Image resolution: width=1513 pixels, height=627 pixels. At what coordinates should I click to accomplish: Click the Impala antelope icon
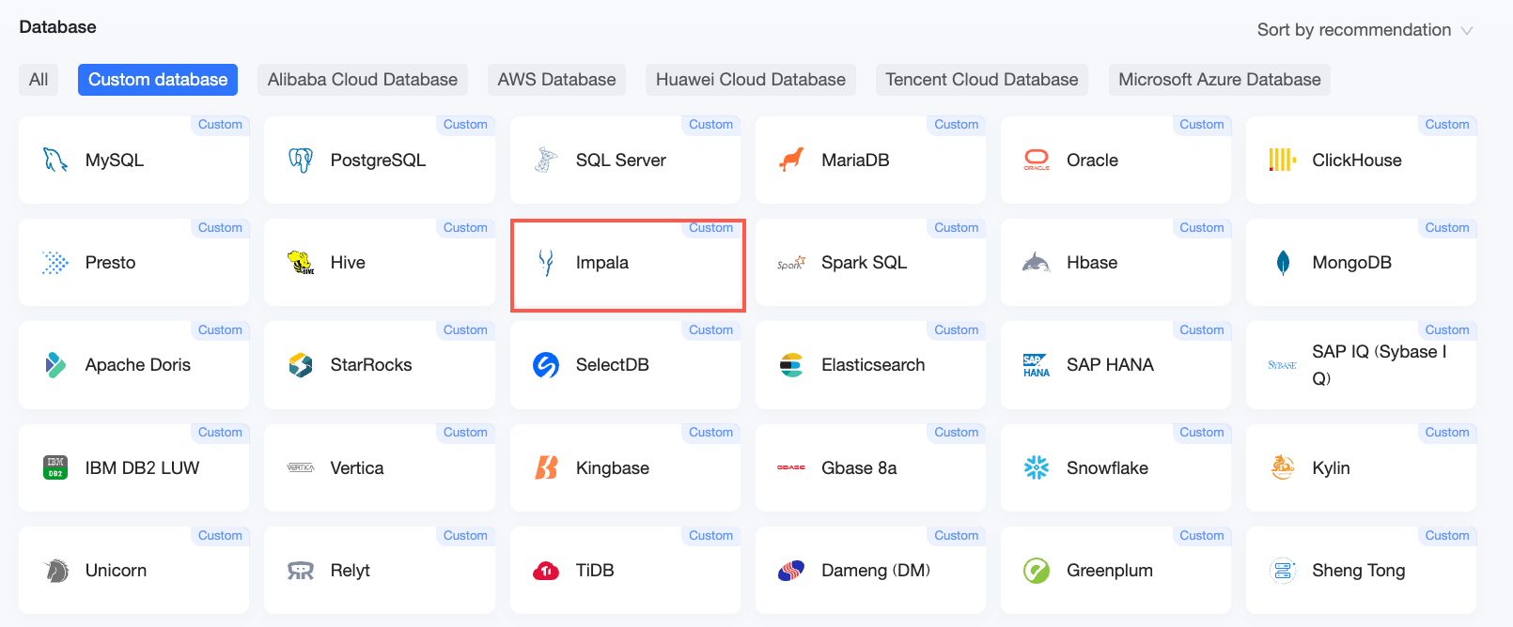546,263
